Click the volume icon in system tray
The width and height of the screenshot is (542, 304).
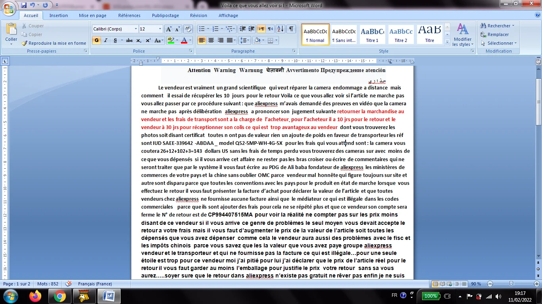498,296
